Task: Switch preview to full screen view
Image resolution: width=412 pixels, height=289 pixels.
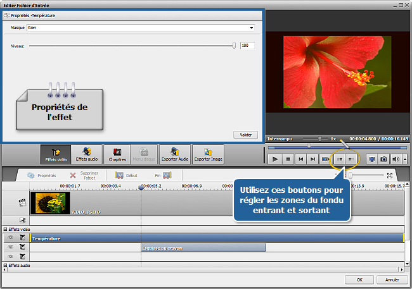Action: [x=371, y=159]
